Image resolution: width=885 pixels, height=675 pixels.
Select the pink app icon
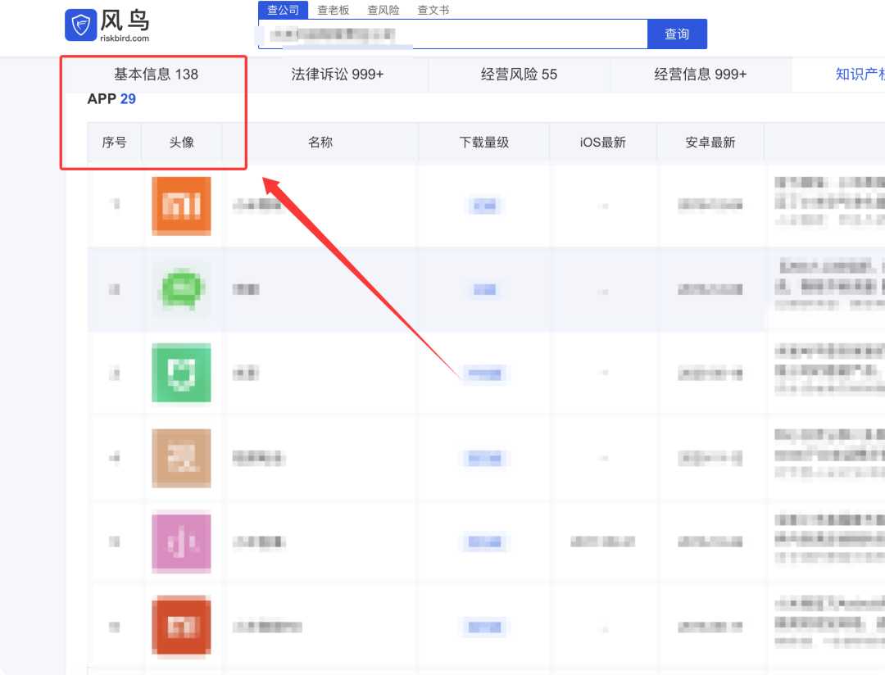(x=181, y=541)
